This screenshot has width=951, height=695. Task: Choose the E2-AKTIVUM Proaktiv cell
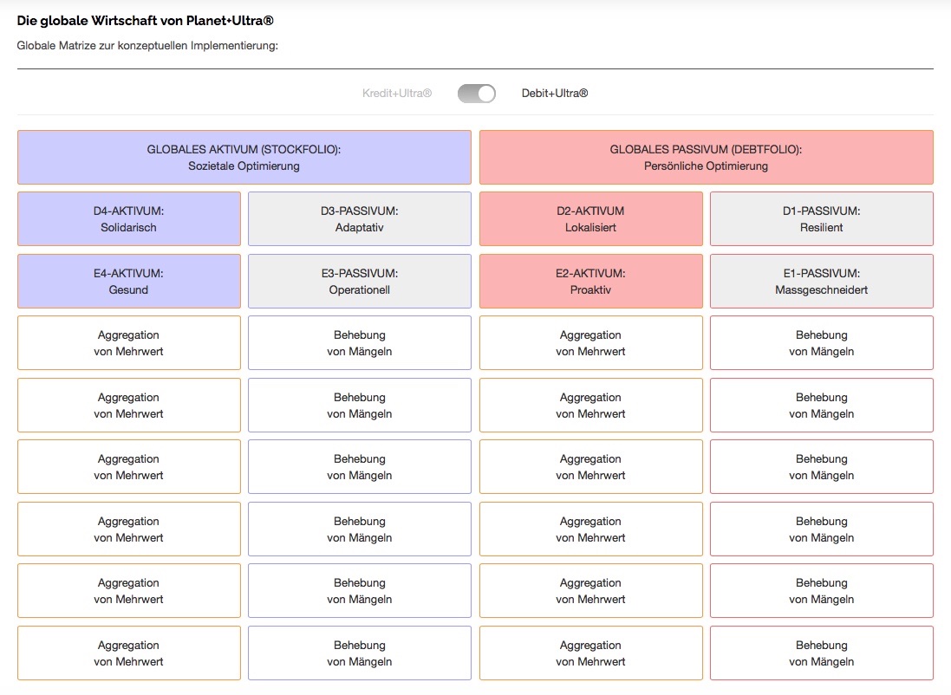591,282
